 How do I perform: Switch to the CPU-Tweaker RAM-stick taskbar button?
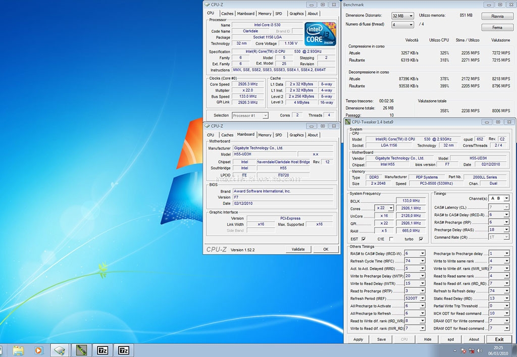[81, 350]
